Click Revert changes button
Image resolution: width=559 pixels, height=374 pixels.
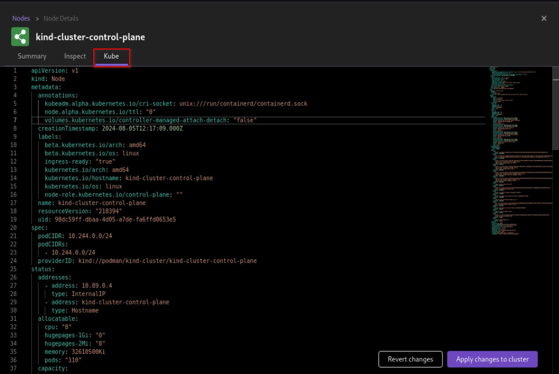tap(410, 359)
